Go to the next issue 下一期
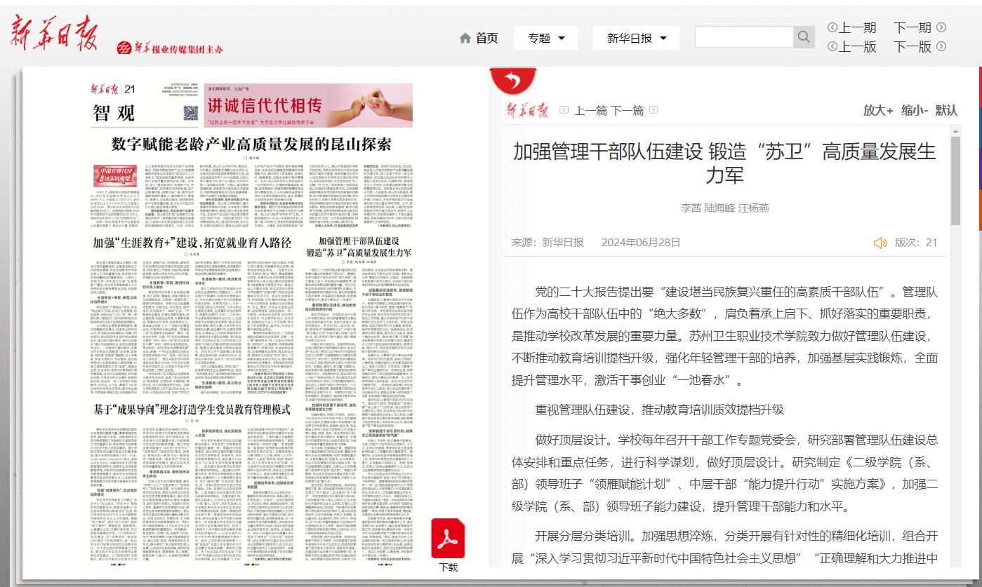This screenshot has width=982, height=587. point(913,28)
